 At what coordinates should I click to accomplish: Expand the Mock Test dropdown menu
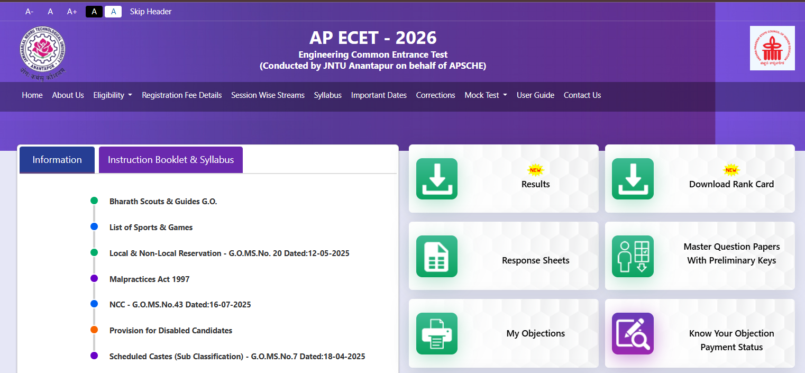486,95
